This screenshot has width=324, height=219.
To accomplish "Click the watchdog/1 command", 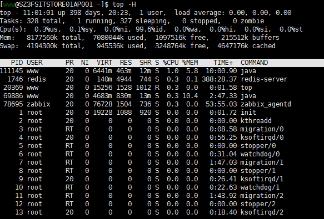I will click(x=260, y=187).
